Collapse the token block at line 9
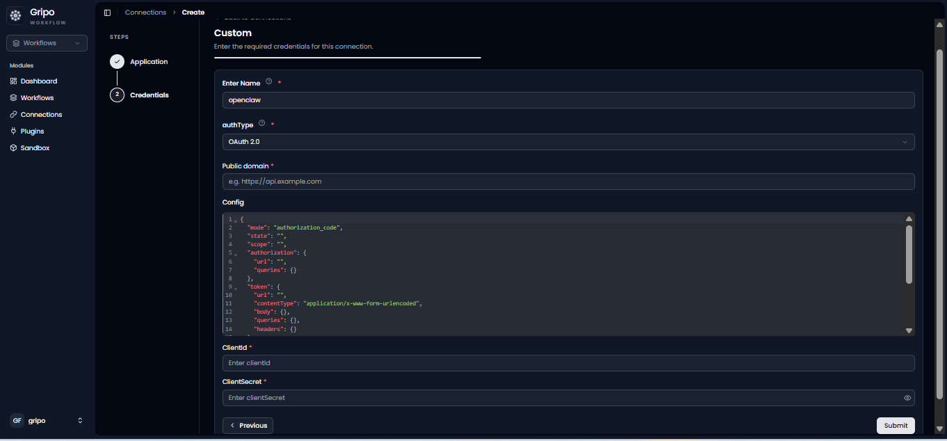This screenshot has width=947, height=441. [236, 287]
